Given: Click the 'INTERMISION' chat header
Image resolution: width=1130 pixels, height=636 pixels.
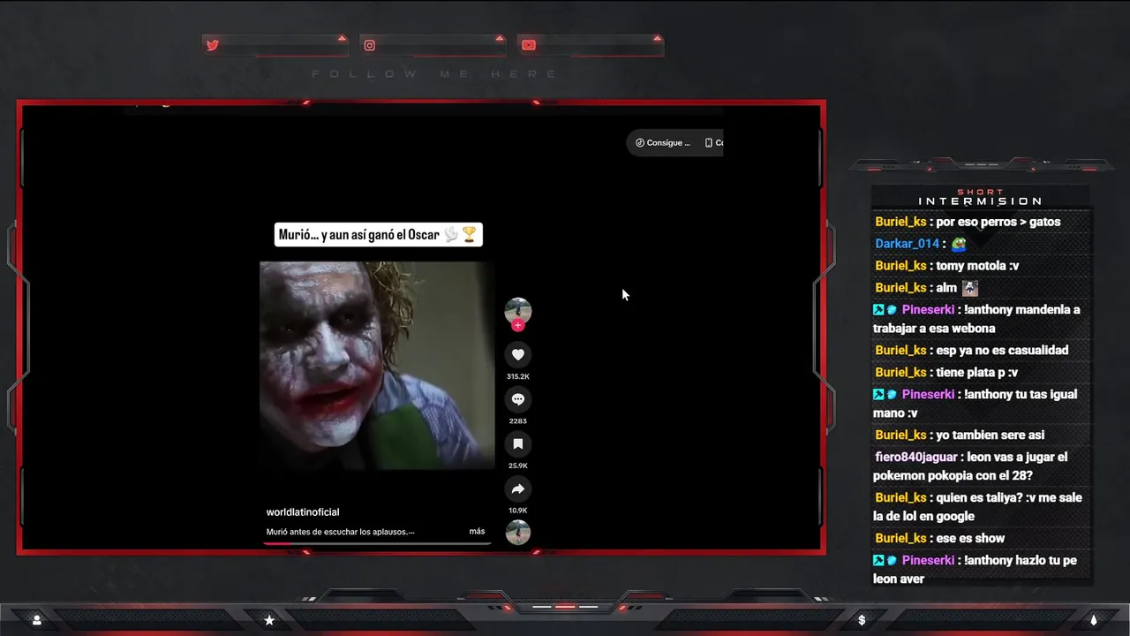Looking at the screenshot, I should 980,201.
